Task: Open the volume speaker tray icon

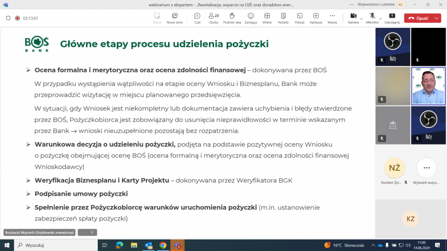Action: pyautogui.click(x=408, y=245)
